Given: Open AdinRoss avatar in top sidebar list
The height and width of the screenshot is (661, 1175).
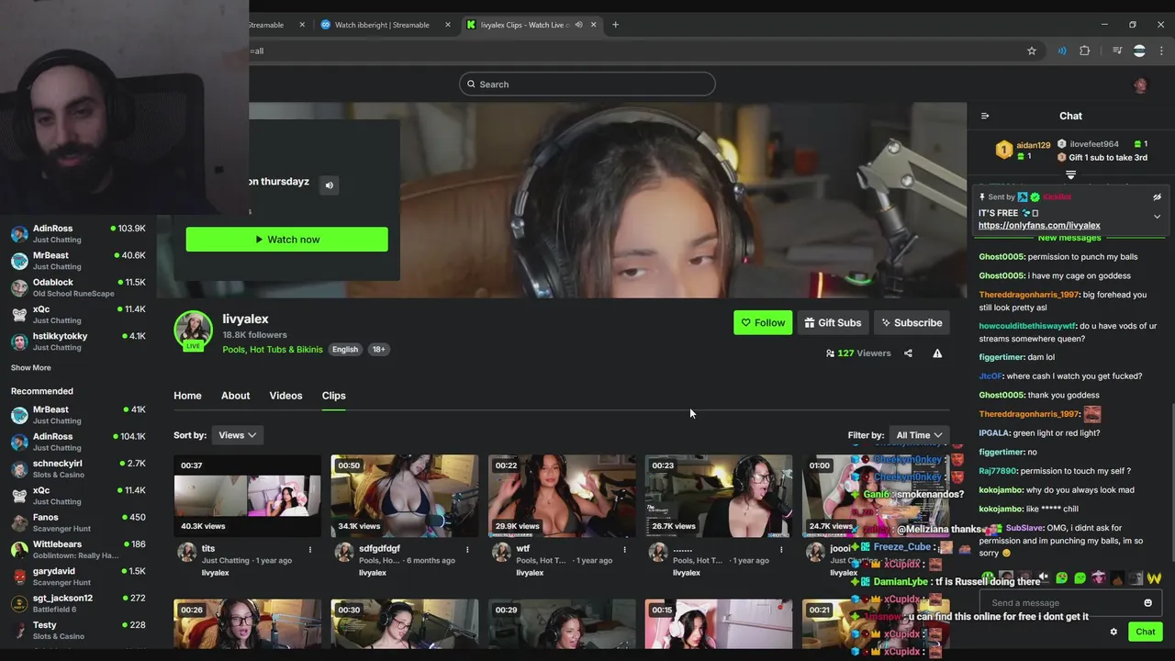Looking at the screenshot, I should pyautogui.click(x=19, y=233).
